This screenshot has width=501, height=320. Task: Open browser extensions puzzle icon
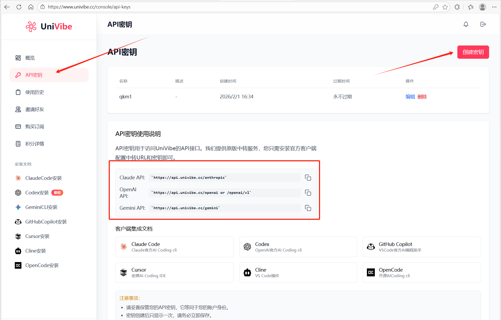[x=457, y=7]
